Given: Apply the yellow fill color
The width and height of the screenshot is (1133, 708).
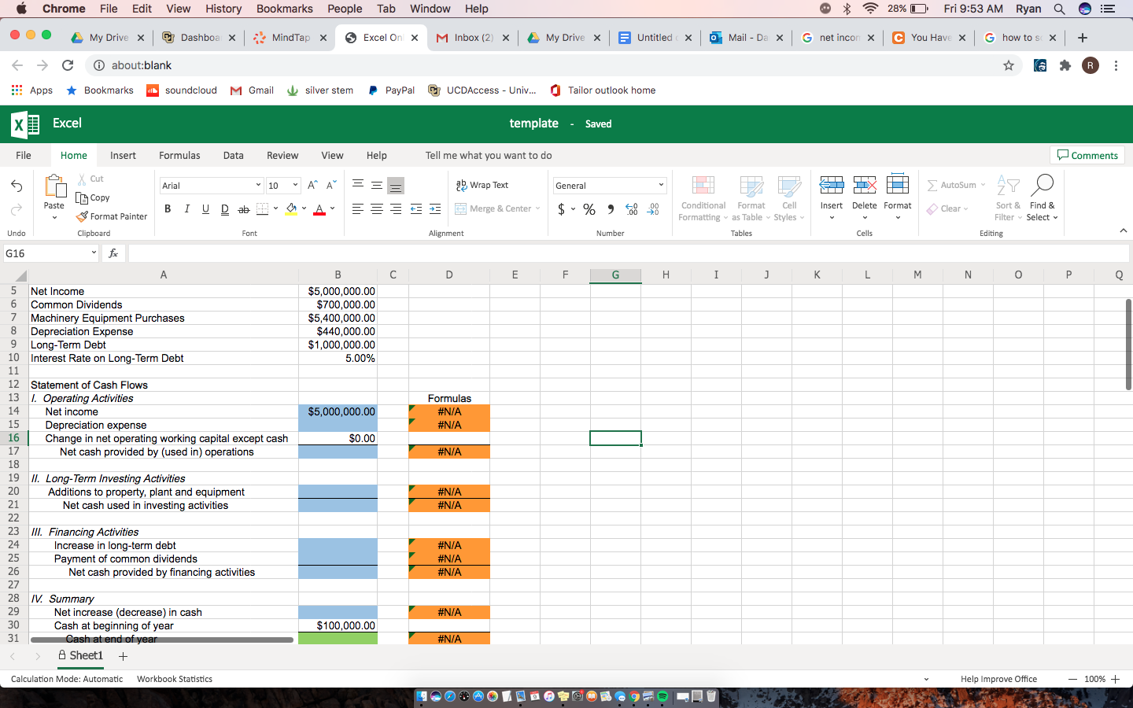Looking at the screenshot, I should (291, 209).
